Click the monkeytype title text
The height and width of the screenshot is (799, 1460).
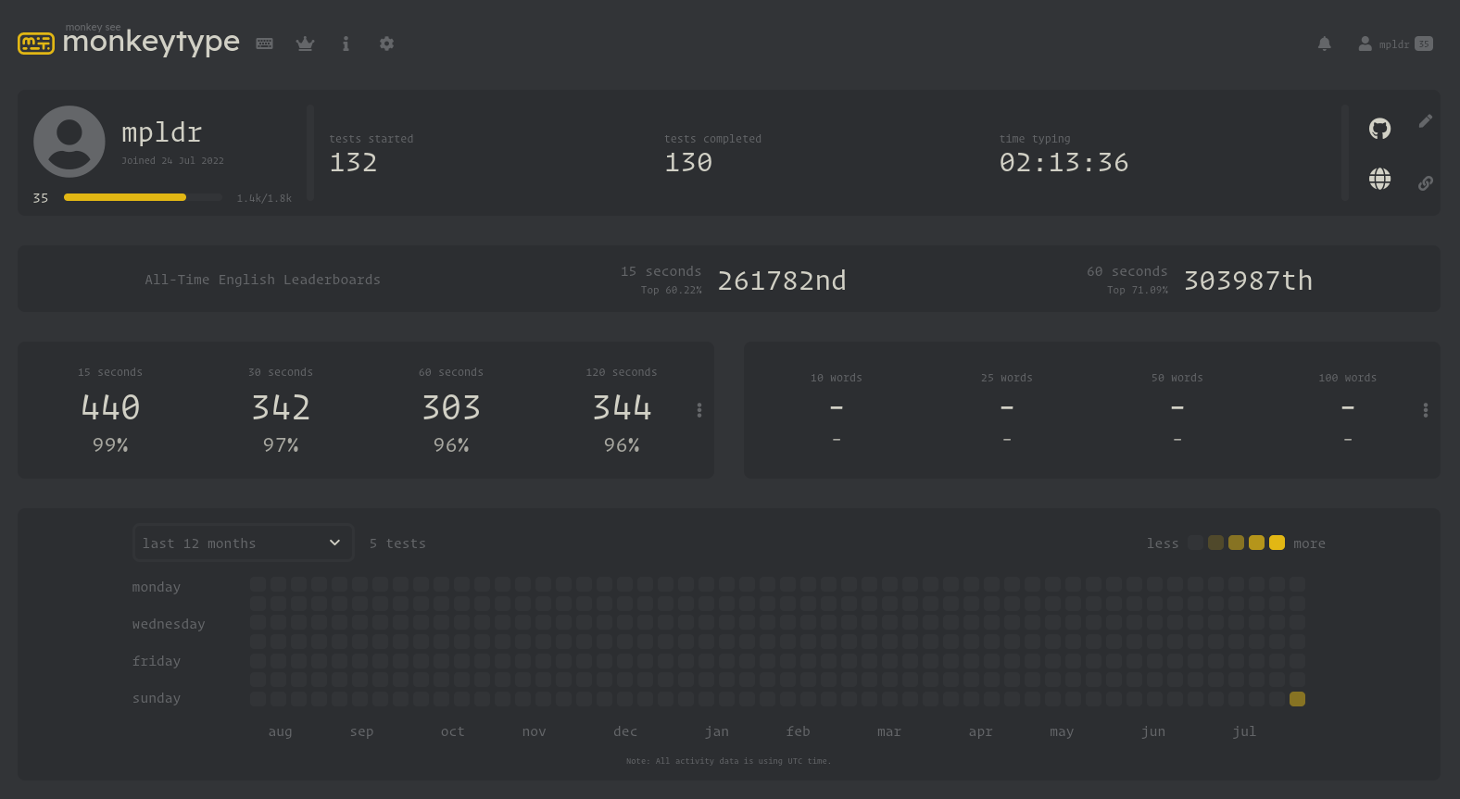click(151, 42)
